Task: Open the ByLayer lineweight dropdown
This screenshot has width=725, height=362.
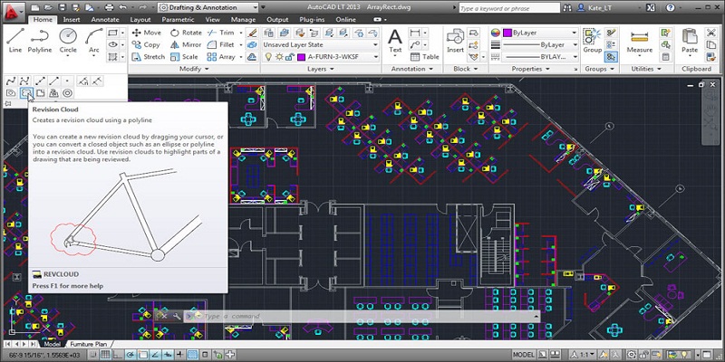Action: tap(540, 44)
